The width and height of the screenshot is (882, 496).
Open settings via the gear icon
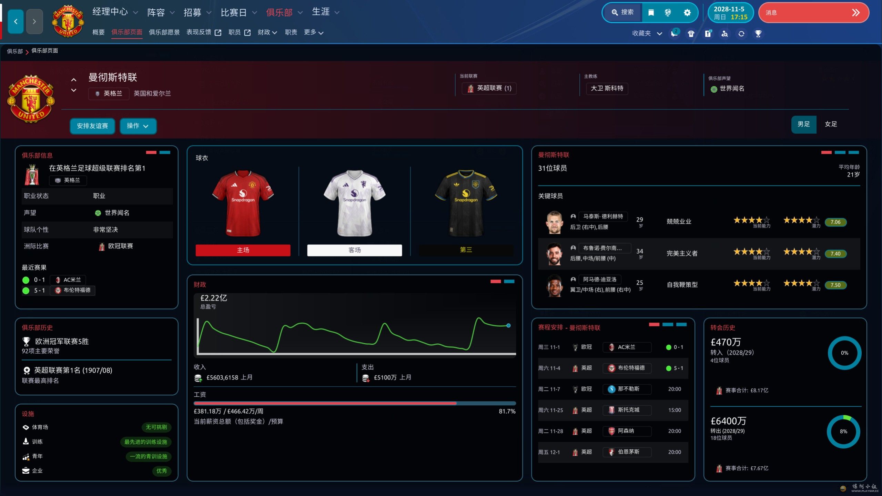point(687,12)
